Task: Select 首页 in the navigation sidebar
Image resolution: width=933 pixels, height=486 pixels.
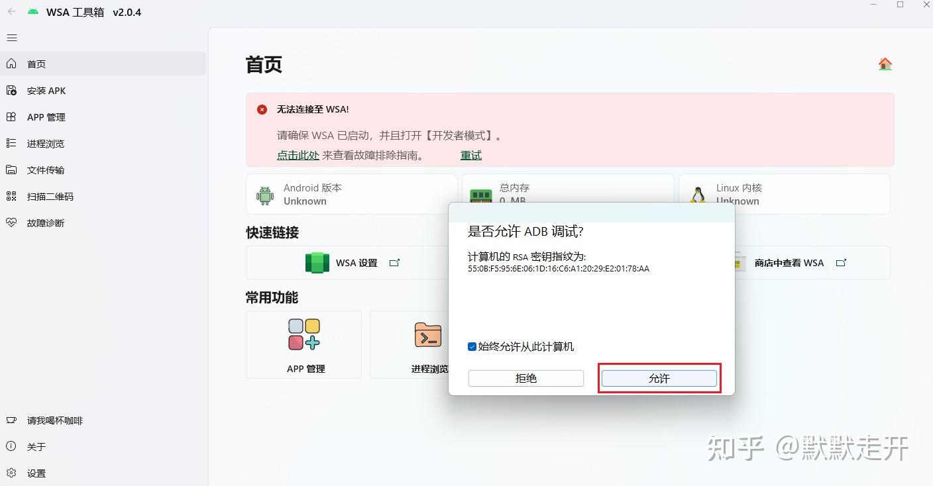Action: click(11, 64)
